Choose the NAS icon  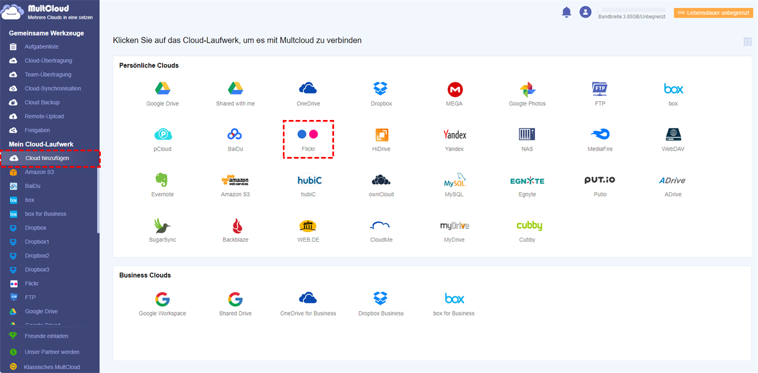pyautogui.click(x=527, y=134)
